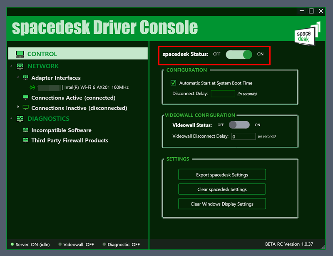Click Export spacedesk Settings button
Screen dimensions: 333x256
[x=222, y=175]
